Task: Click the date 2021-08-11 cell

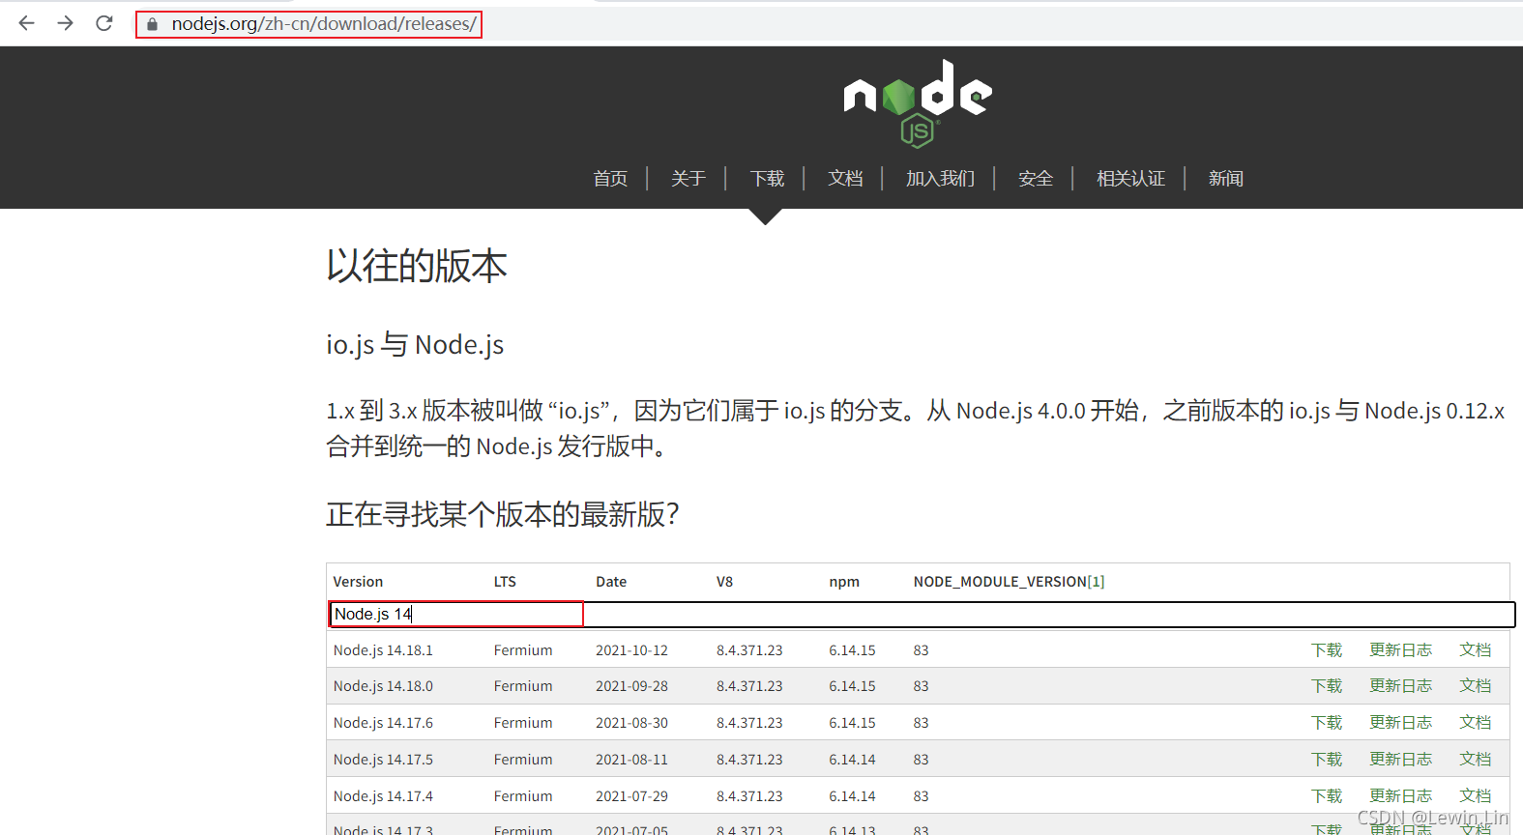Action: tap(631, 760)
